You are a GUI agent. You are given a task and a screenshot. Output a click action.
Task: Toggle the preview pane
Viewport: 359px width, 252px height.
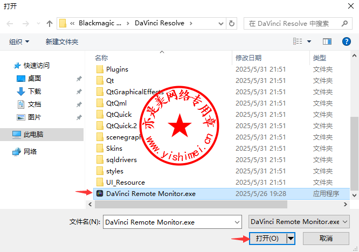[x=327, y=41]
